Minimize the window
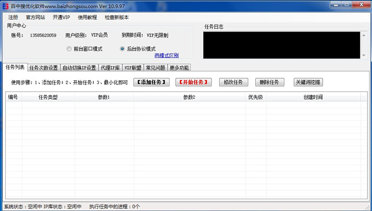Screen dimensions: 372x211 (335, 5)
